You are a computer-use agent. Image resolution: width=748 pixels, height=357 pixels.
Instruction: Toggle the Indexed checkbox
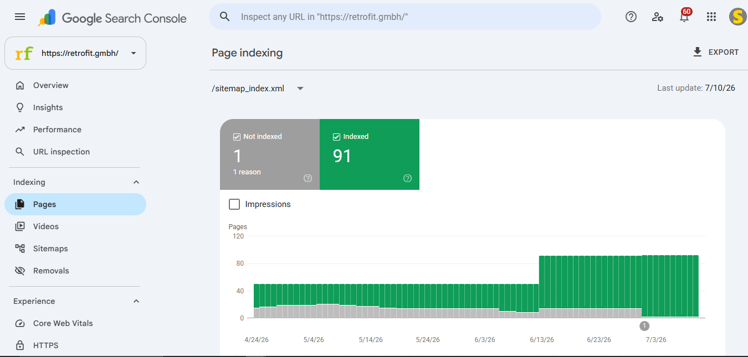point(336,137)
